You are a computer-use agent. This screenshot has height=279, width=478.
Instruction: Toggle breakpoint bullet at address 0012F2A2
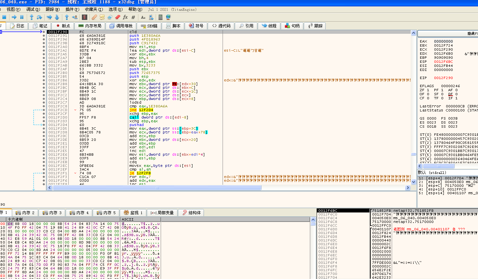click(44, 51)
